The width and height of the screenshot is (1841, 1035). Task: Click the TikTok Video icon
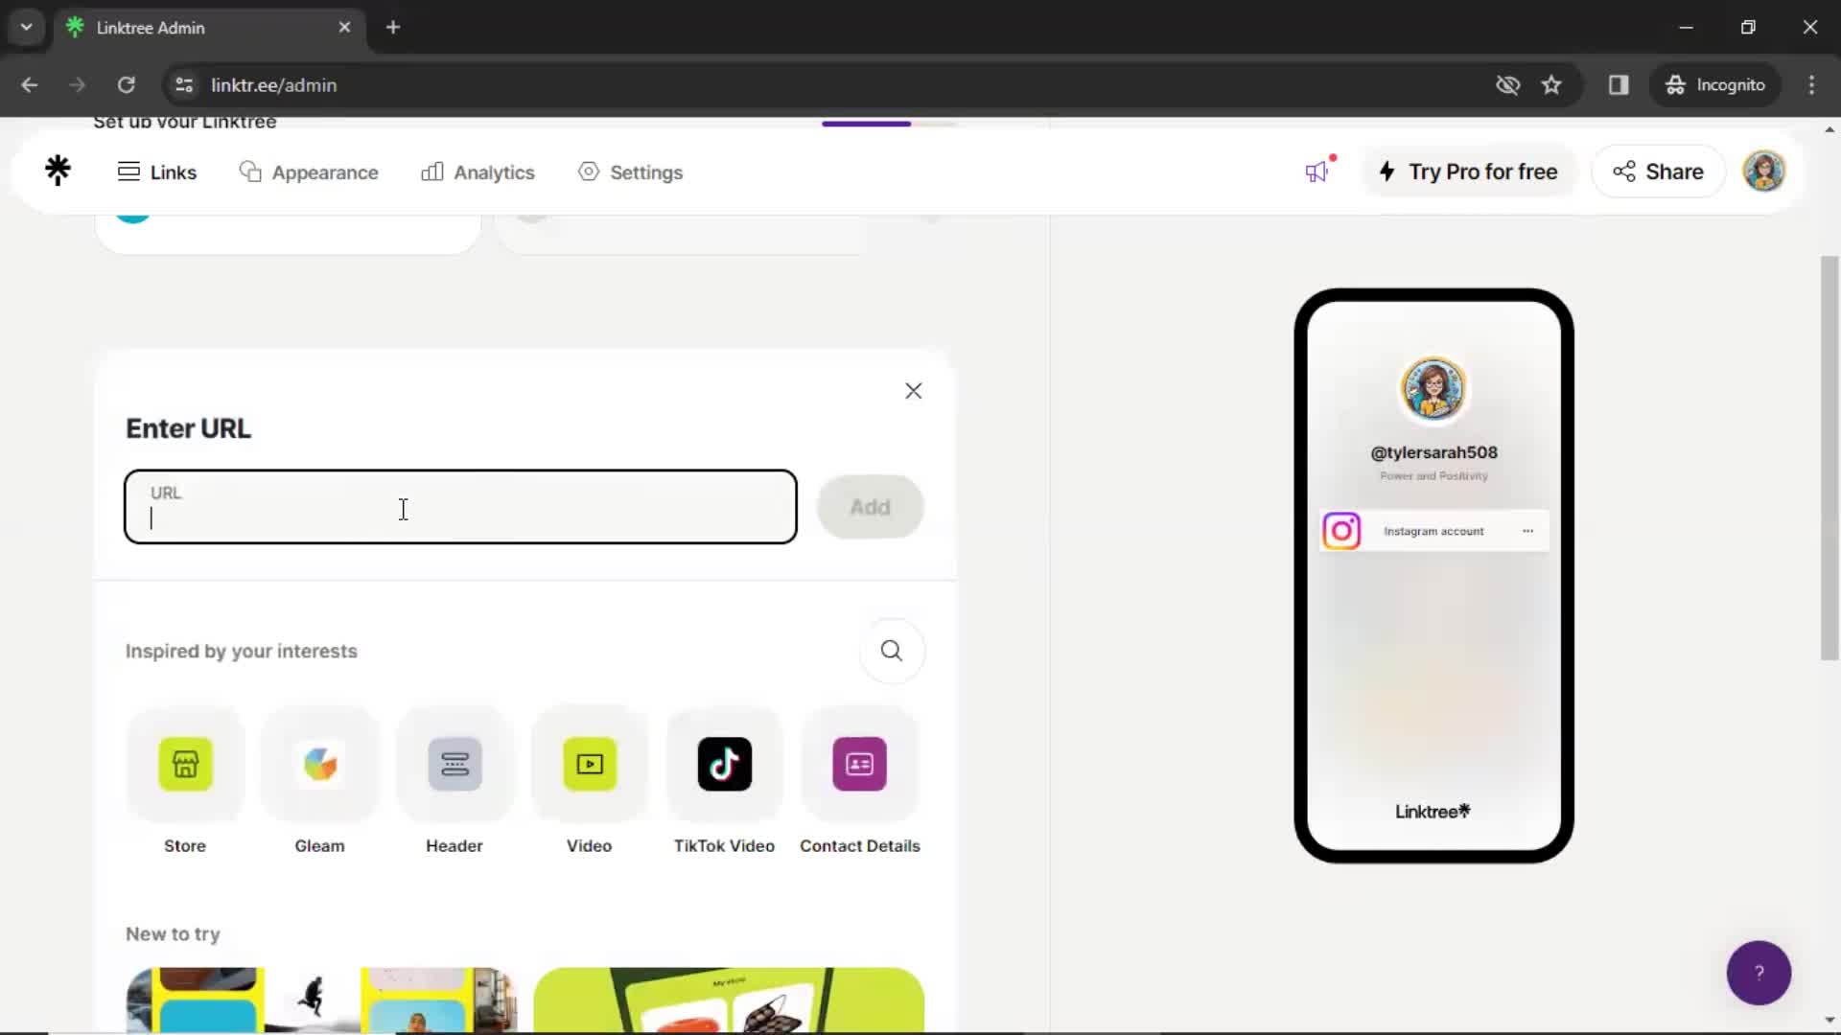725,763
